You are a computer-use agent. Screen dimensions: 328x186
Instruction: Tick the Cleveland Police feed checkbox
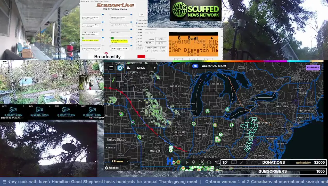pos(81,22)
